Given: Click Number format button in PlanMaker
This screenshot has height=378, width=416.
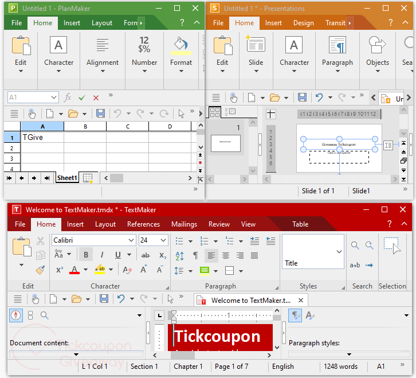Looking at the screenshot, I should [144, 54].
